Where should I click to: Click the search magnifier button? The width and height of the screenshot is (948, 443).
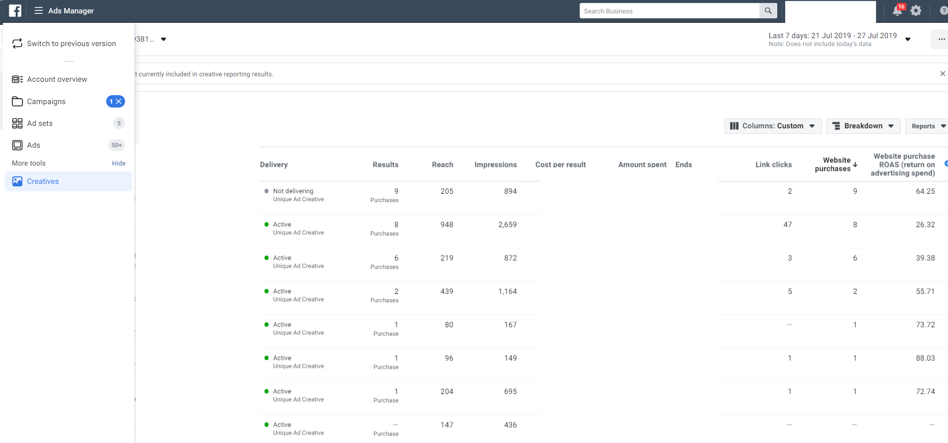point(768,11)
